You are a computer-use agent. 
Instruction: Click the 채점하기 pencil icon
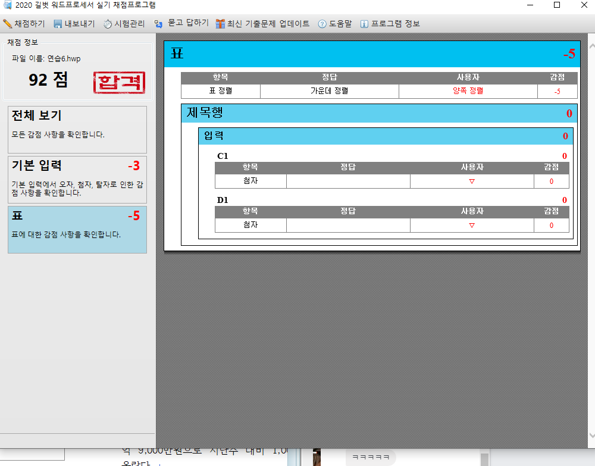point(7,24)
